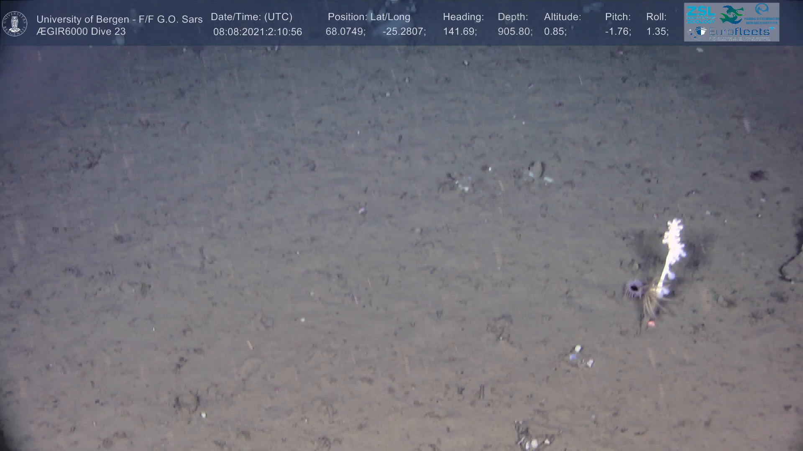
Task: Click the University of Bergen - F/F G.O. Sars title
Action: [x=119, y=19]
